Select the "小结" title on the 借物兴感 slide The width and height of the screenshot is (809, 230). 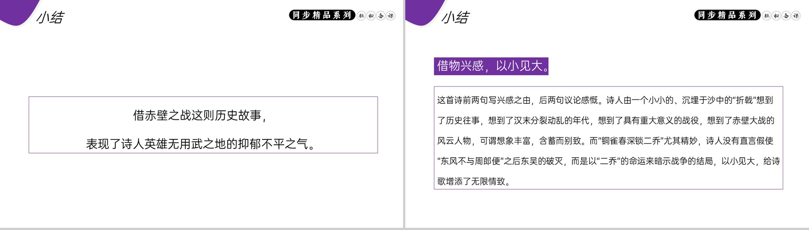pos(455,17)
